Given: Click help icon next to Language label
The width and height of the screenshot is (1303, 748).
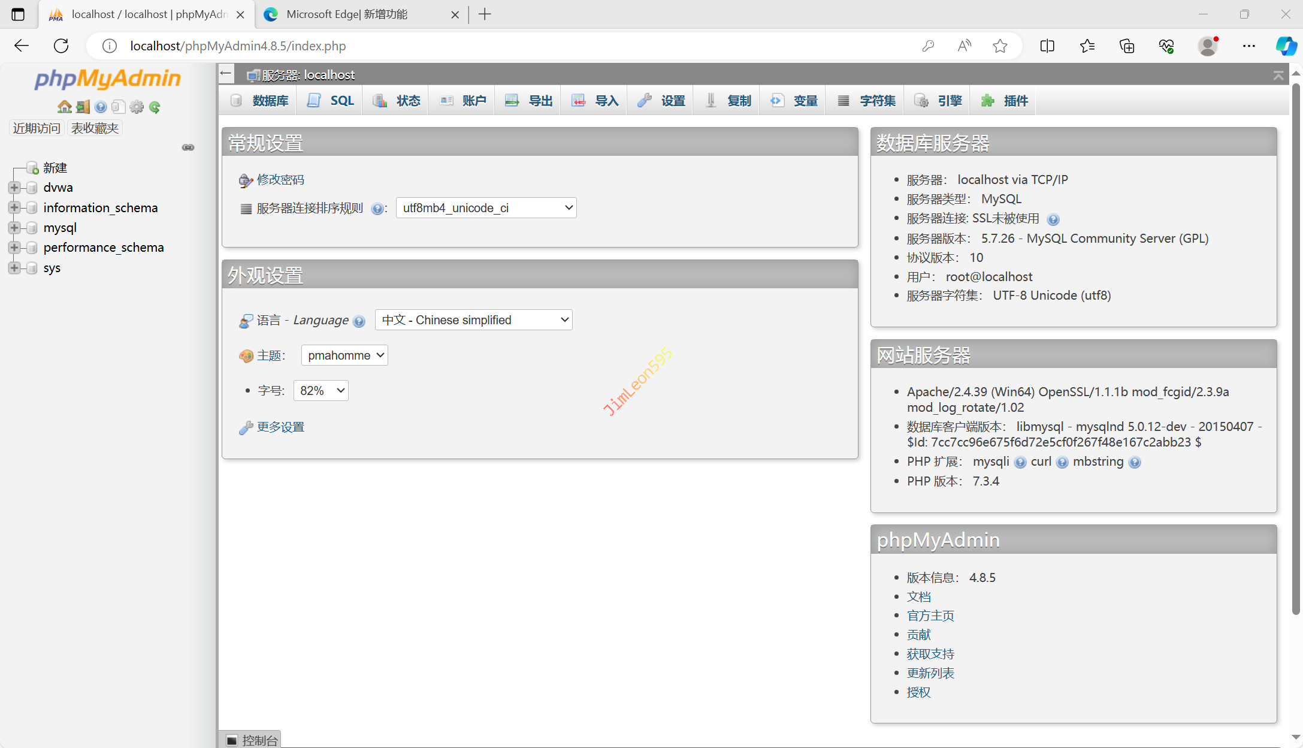Looking at the screenshot, I should click(359, 321).
